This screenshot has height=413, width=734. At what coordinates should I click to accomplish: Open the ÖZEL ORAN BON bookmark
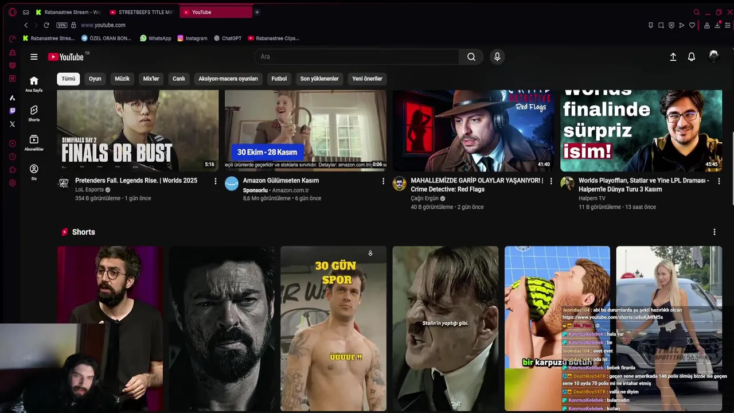pos(106,38)
